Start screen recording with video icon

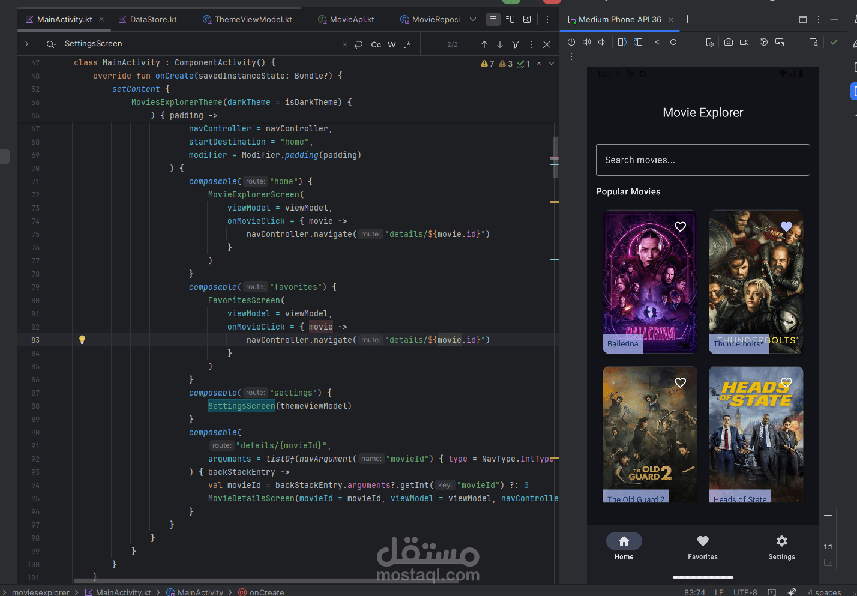[x=744, y=42]
